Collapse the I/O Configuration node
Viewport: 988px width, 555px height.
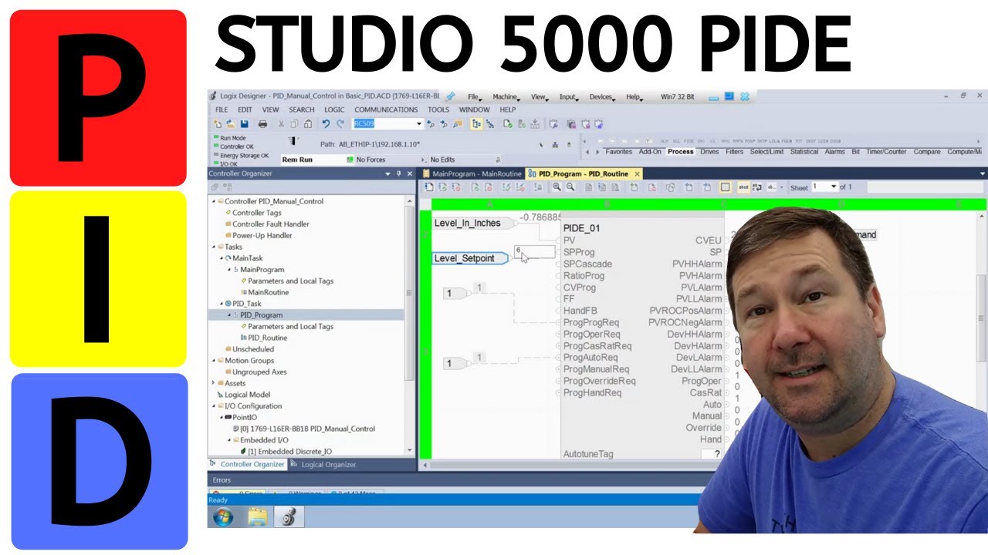213,406
